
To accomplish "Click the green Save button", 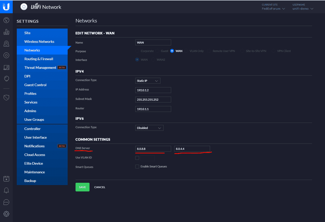I will coord(82,187).
